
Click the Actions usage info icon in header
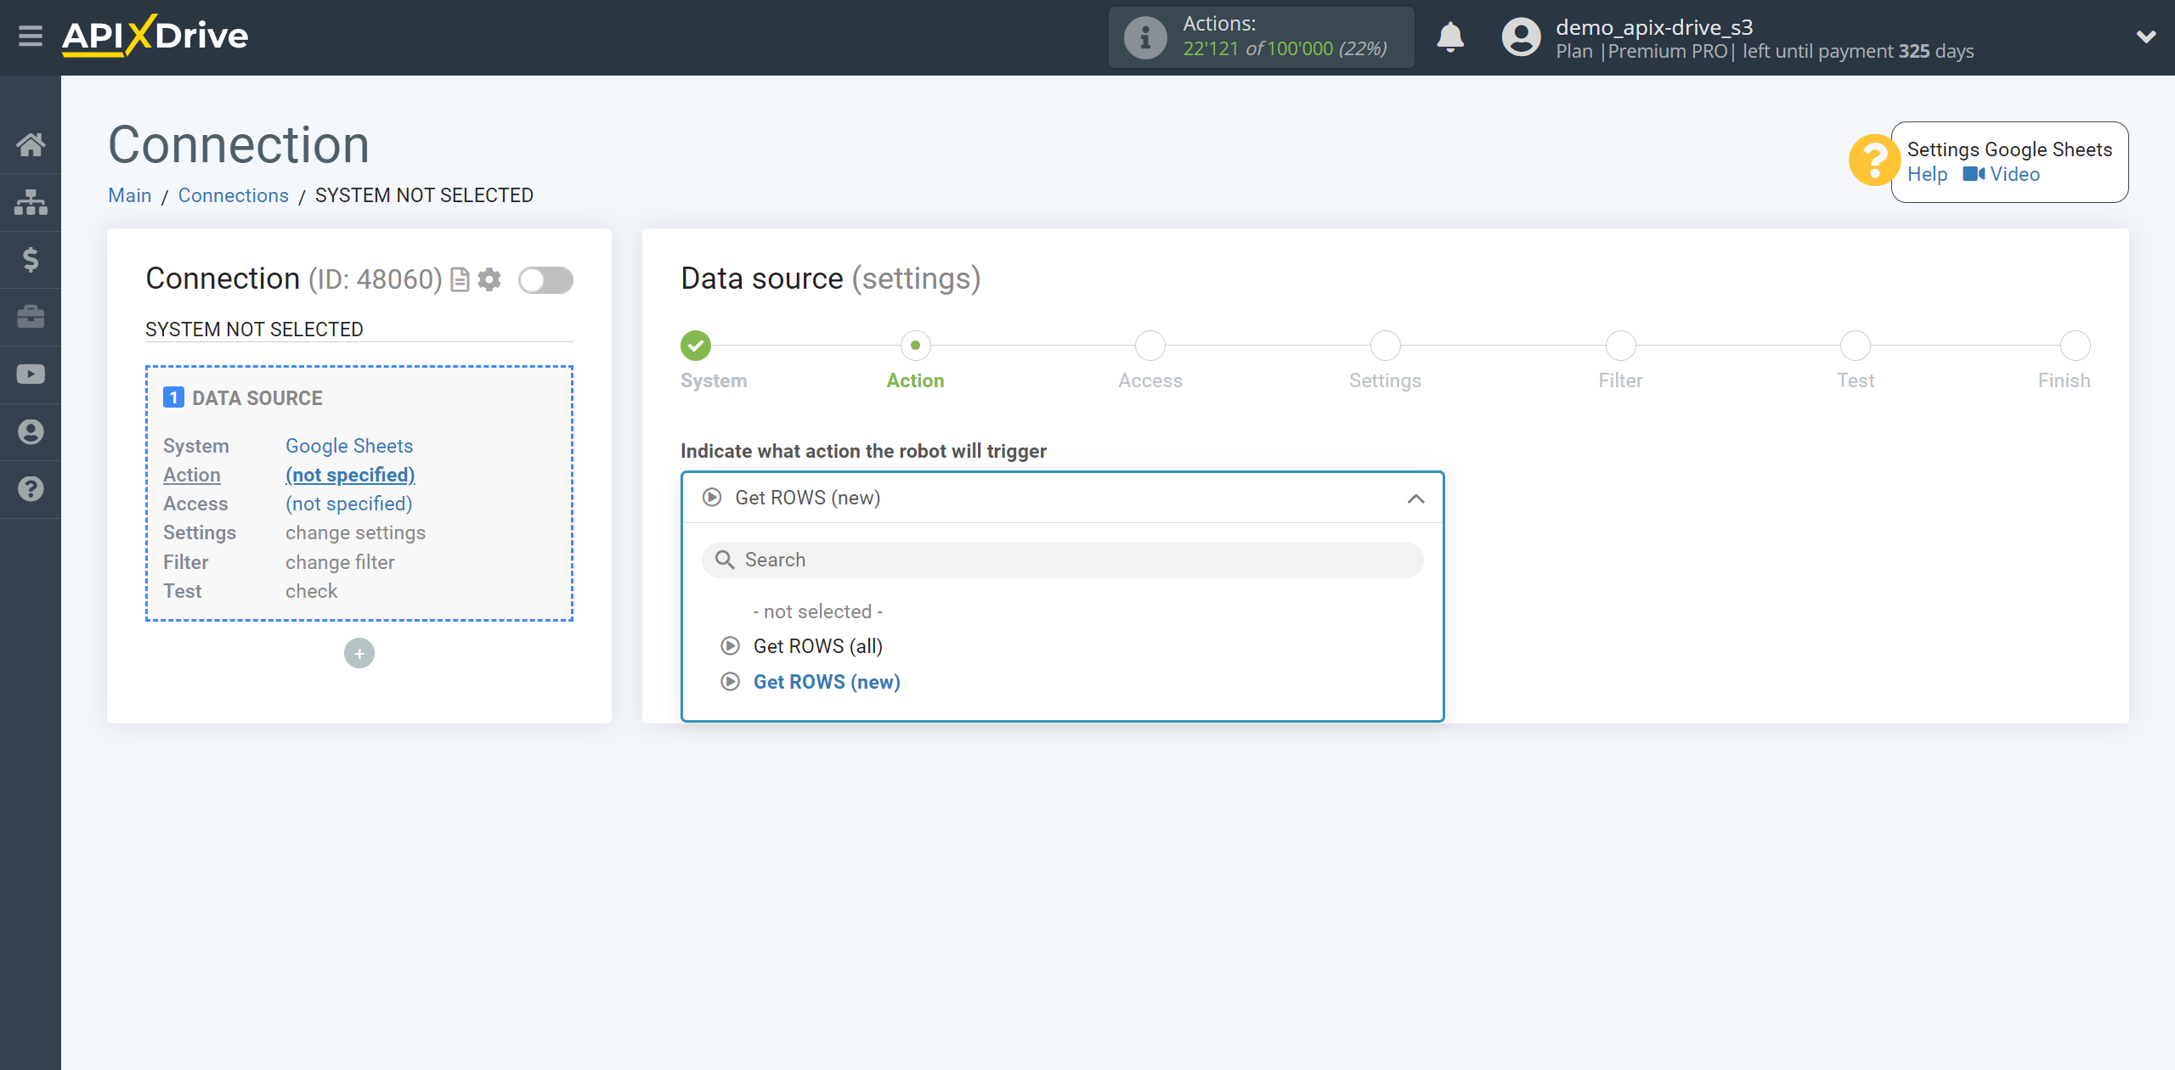coord(1143,37)
